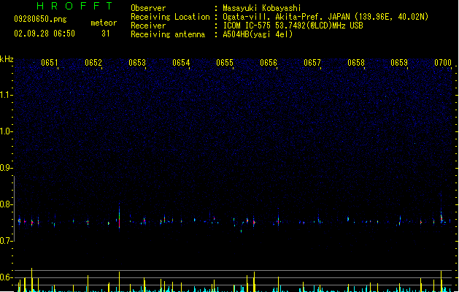Click the ICOM IC-575 receiver text

(293, 26)
